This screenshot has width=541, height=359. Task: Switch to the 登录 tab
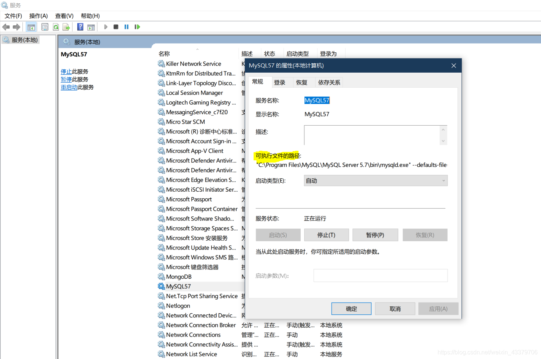click(280, 83)
